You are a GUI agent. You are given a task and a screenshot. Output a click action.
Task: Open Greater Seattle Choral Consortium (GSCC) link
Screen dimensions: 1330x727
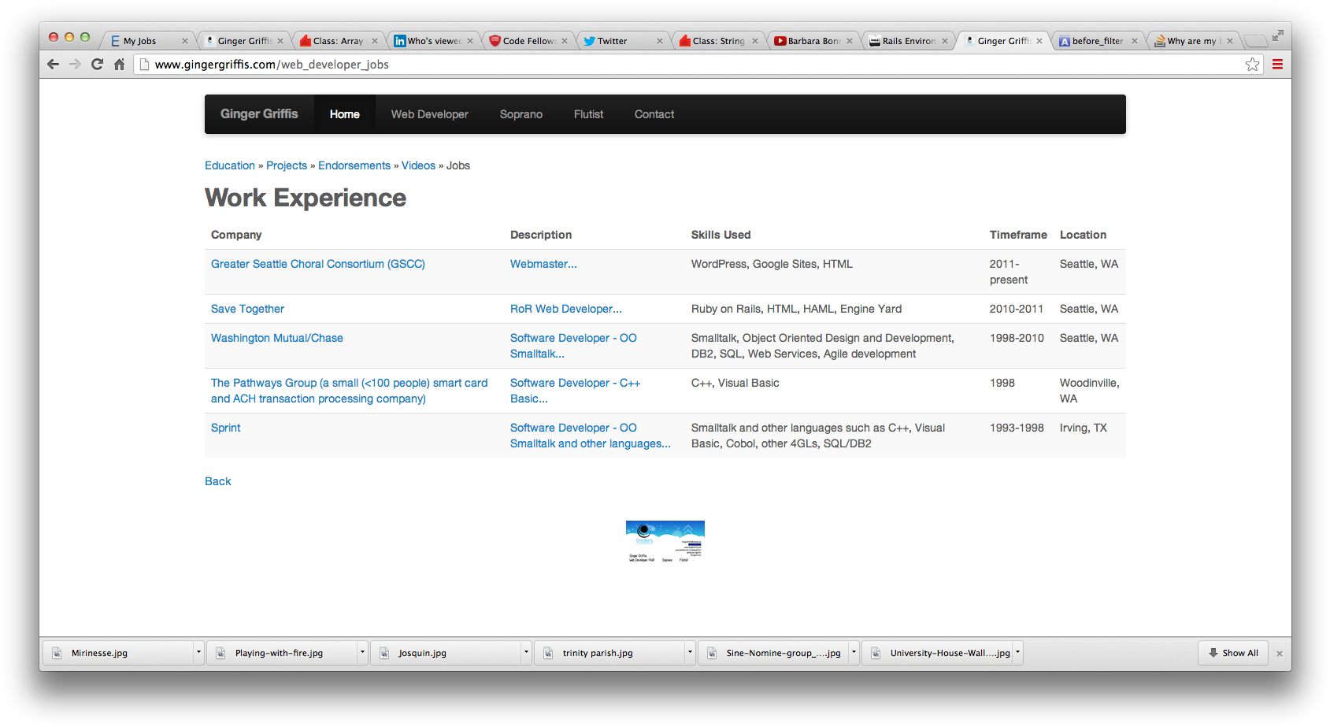point(318,264)
